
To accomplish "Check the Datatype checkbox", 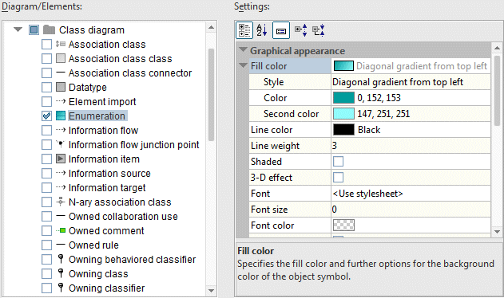I will coord(46,88).
